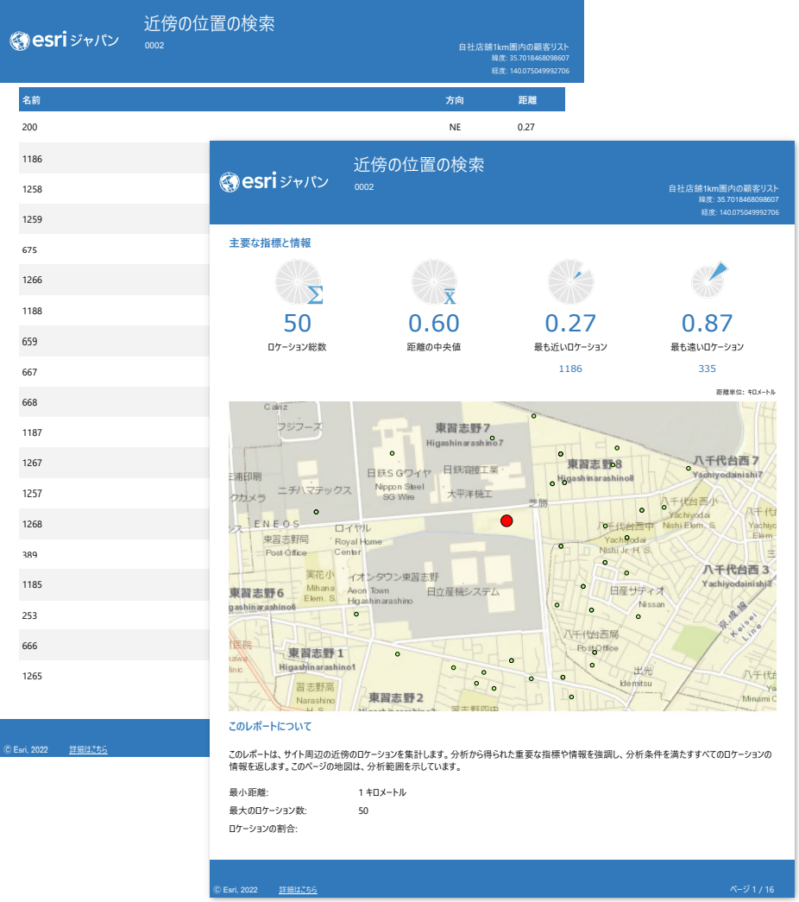Click the 距離 column header
799x902 pixels.
pos(527,100)
